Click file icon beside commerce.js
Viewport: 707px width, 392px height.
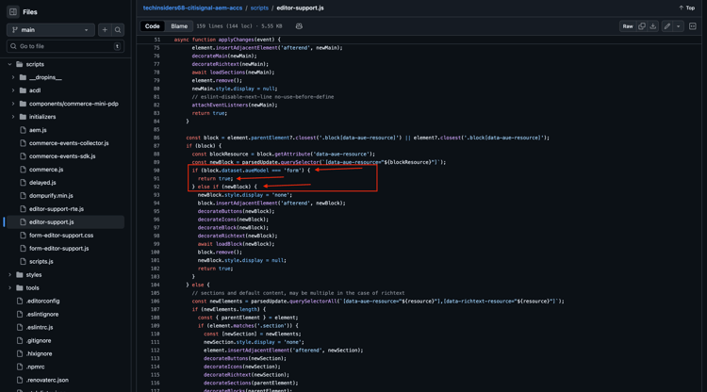(23, 170)
